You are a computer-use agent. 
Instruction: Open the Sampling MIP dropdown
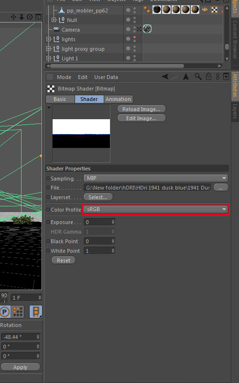pyautogui.click(x=156, y=178)
